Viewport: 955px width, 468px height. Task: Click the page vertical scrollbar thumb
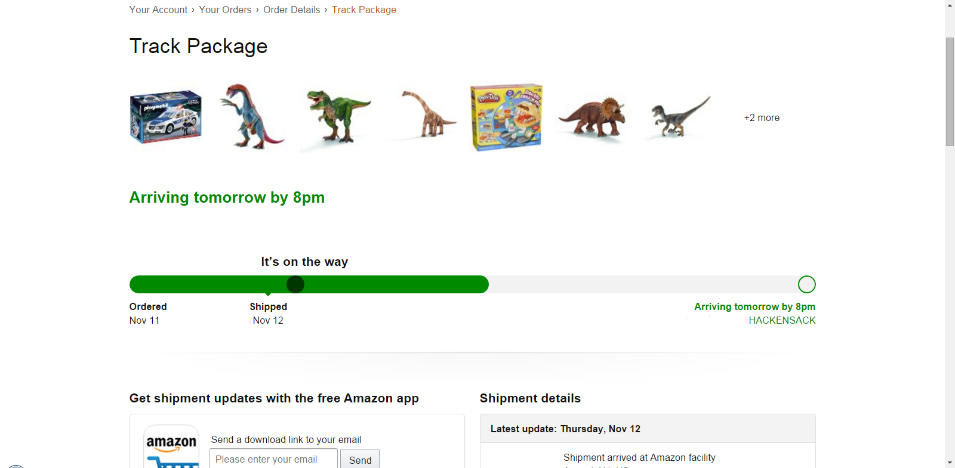950,91
